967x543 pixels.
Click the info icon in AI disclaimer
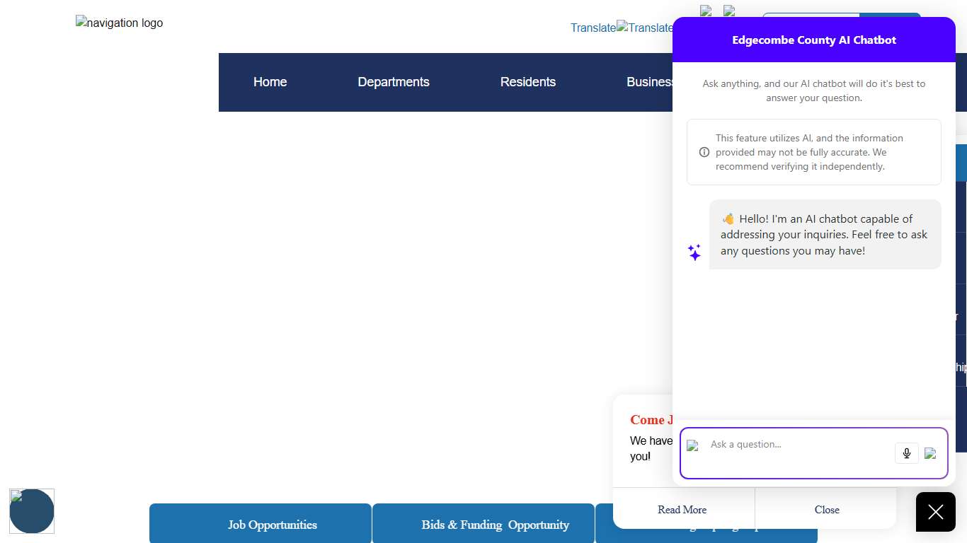point(704,152)
